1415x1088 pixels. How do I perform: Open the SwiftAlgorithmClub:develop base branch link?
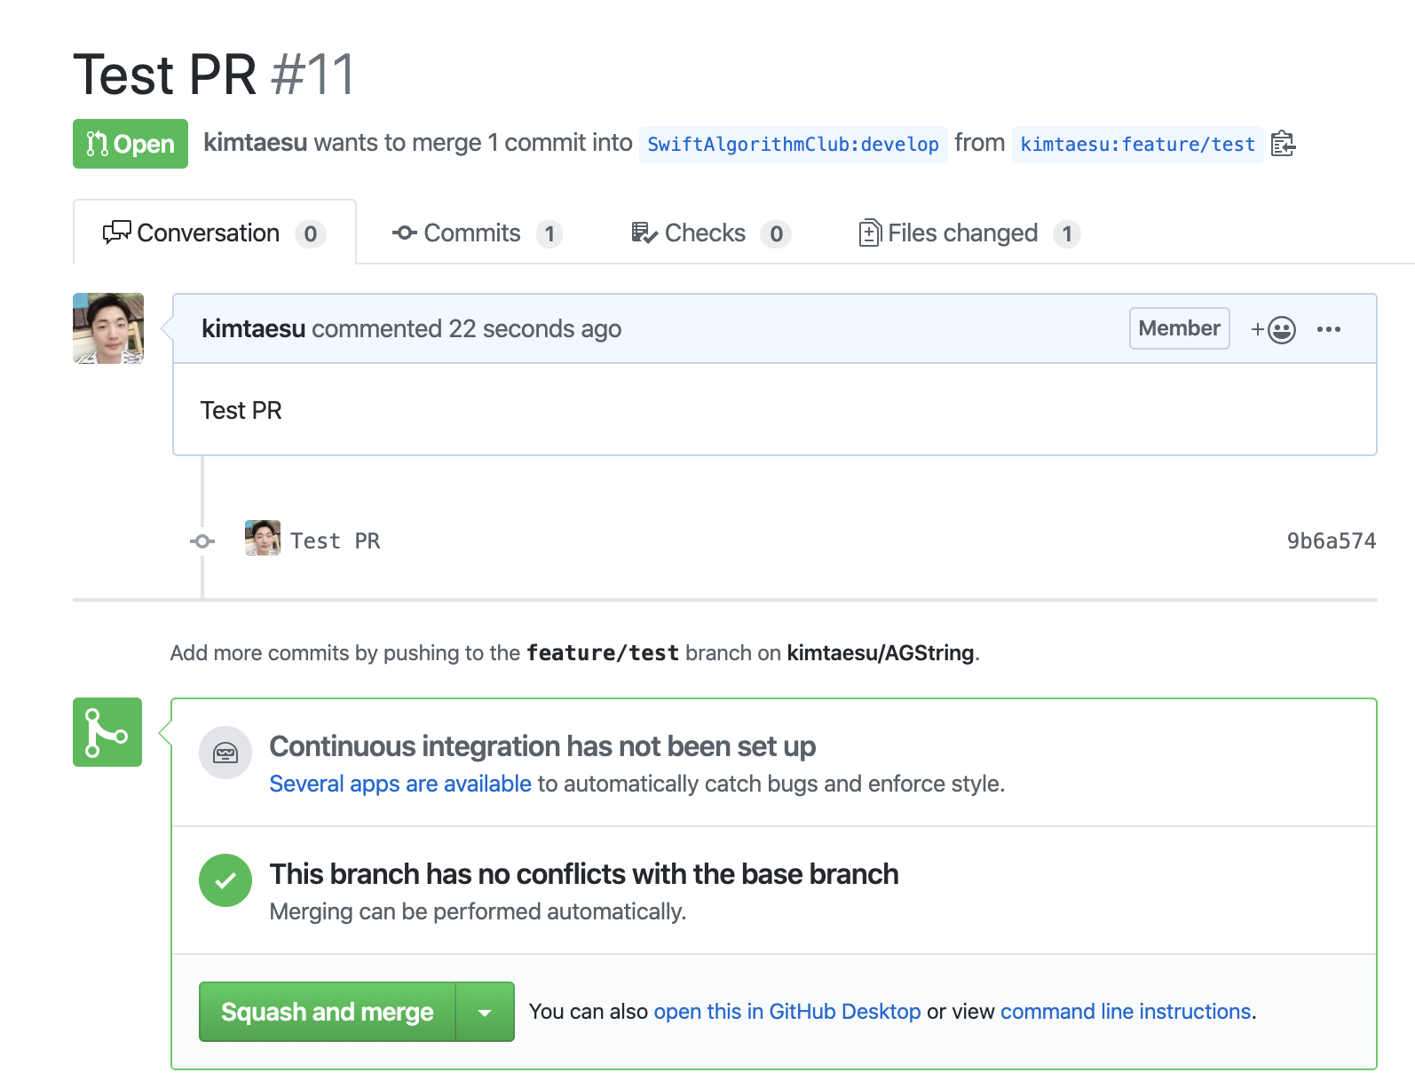[793, 144]
